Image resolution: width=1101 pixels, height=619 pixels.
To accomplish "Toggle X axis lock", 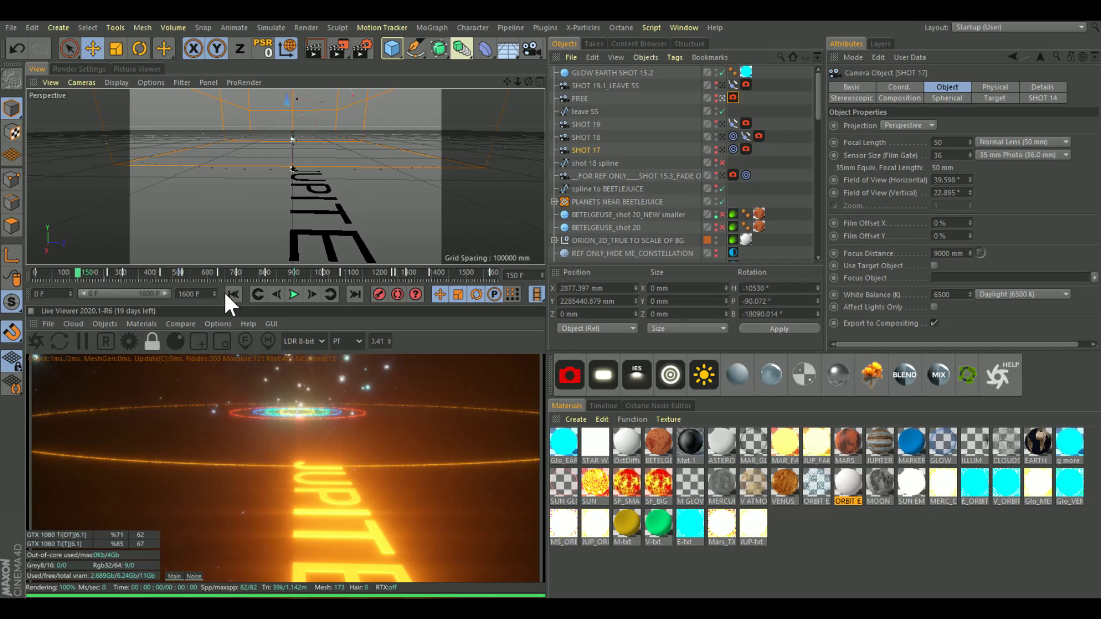I will [x=193, y=49].
